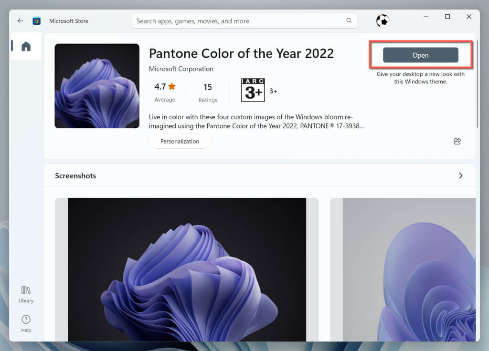This screenshot has width=489, height=351.
Task: Click the back arrow in title bar
Action: click(x=20, y=21)
